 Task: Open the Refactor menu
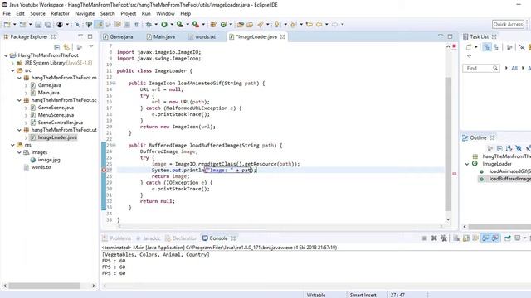[60, 13]
